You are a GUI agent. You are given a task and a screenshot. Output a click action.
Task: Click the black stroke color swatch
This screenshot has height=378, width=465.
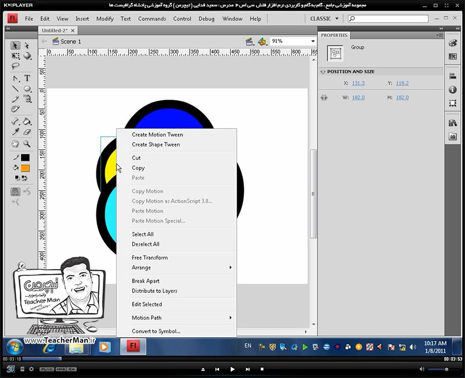pyautogui.click(x=25, y=158)
